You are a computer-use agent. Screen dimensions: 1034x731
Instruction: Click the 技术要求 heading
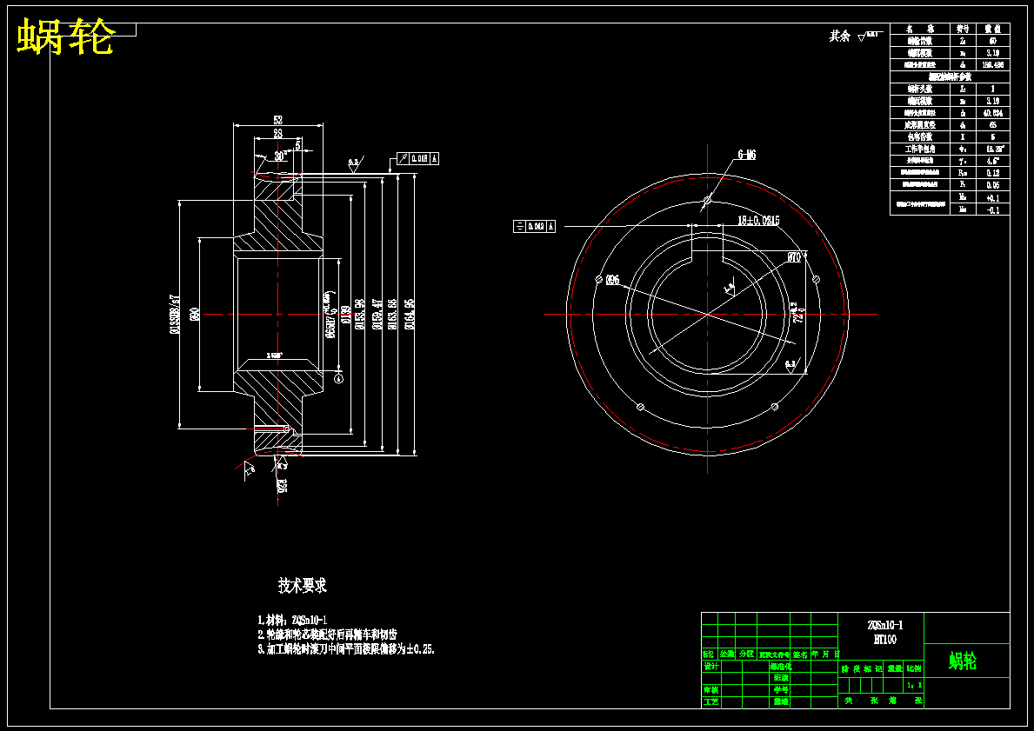click(x=303, y=585)
